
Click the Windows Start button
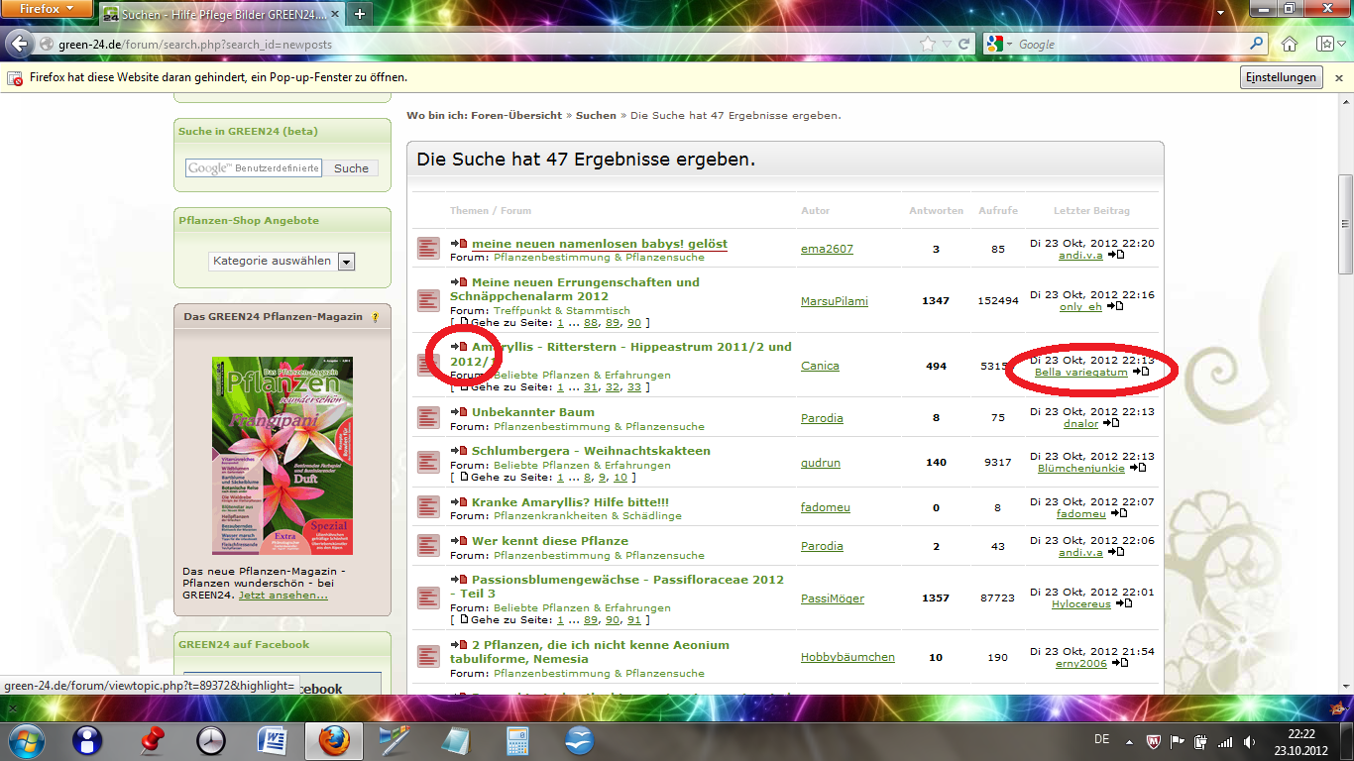27,740
